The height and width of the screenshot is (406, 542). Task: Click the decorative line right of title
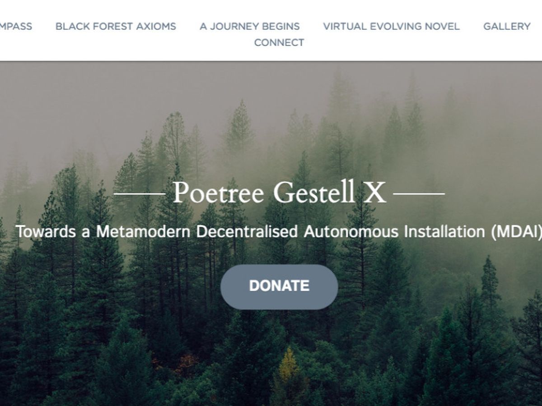pos(419,194)
